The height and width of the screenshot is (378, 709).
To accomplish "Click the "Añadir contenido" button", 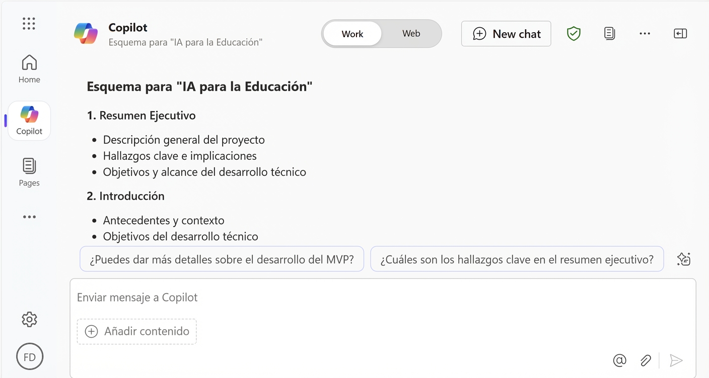I will [x=136, y=331].
